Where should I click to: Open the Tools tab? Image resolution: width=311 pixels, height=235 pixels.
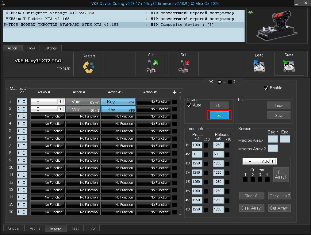coord(31,48)
